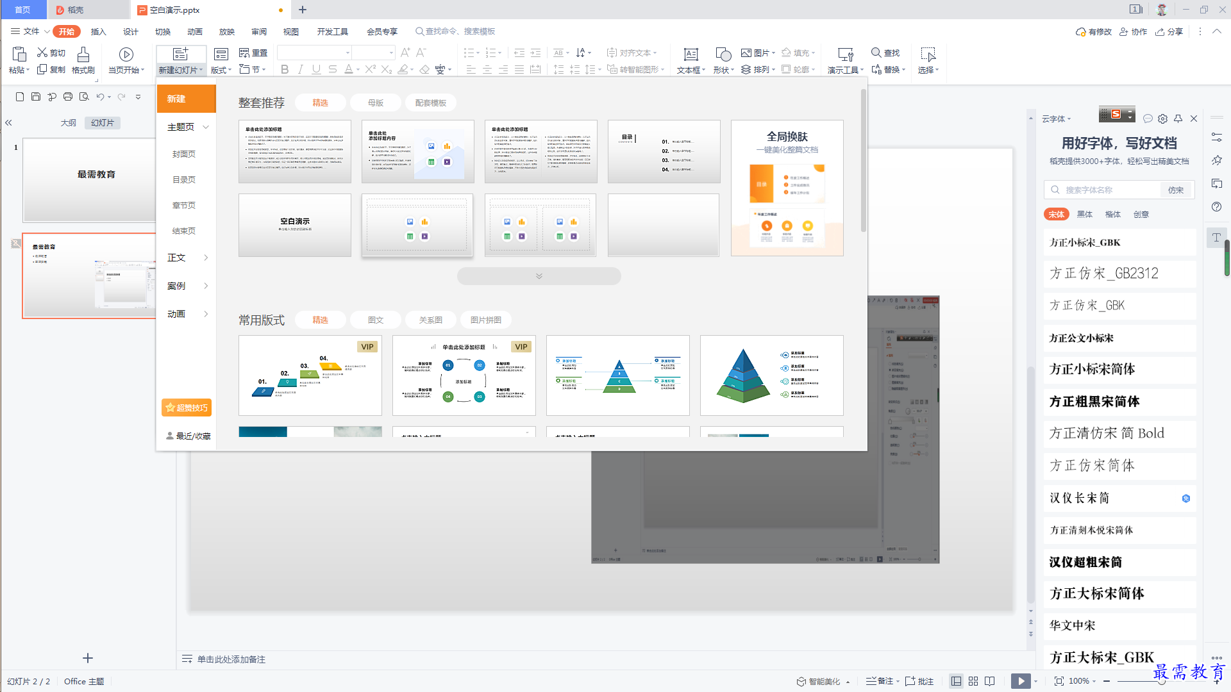This screenshot has height=692, width=1231.
Task: Switch to Normal view in status bar
Action: coord(956,681)
